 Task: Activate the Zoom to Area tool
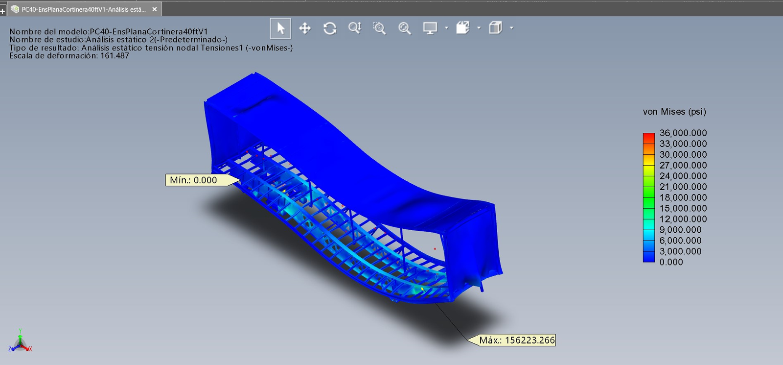click(x=379, y=28)
